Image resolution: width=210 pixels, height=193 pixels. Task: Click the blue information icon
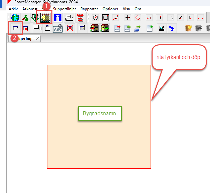coord(58,18)
